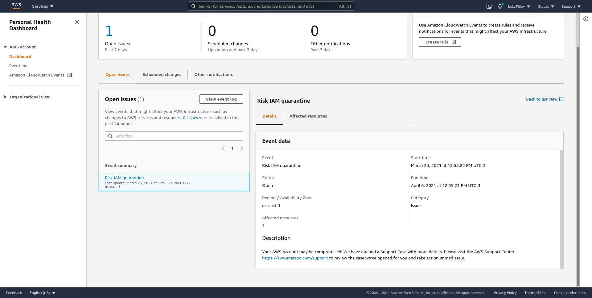Click the Back to list view link
The width and height of the screenshot is (592, 298).
coord(541,99)
